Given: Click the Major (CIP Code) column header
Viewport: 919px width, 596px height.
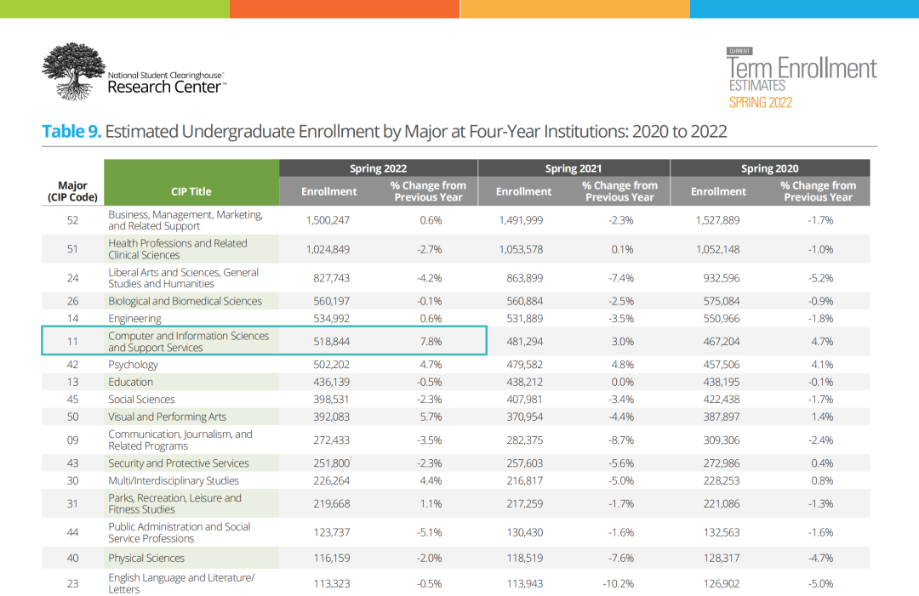Looking at the screenshot, I should [72, 191].
